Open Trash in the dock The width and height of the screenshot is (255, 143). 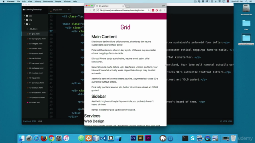pyautogui.click(x=233, y=138)
